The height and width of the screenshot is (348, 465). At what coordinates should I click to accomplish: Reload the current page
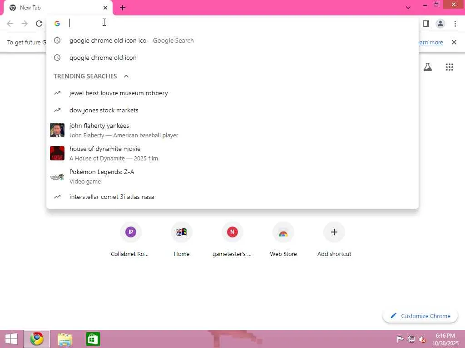click(x=39, y=24)
